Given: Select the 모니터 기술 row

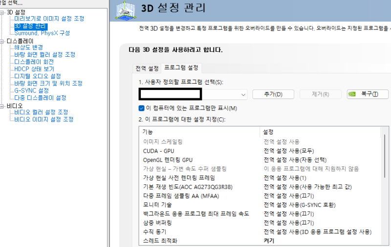Looking at the screenshot, I should (260, 205).
